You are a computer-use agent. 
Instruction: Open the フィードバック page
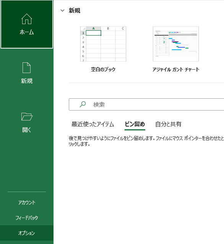click(x=27, y=218)
